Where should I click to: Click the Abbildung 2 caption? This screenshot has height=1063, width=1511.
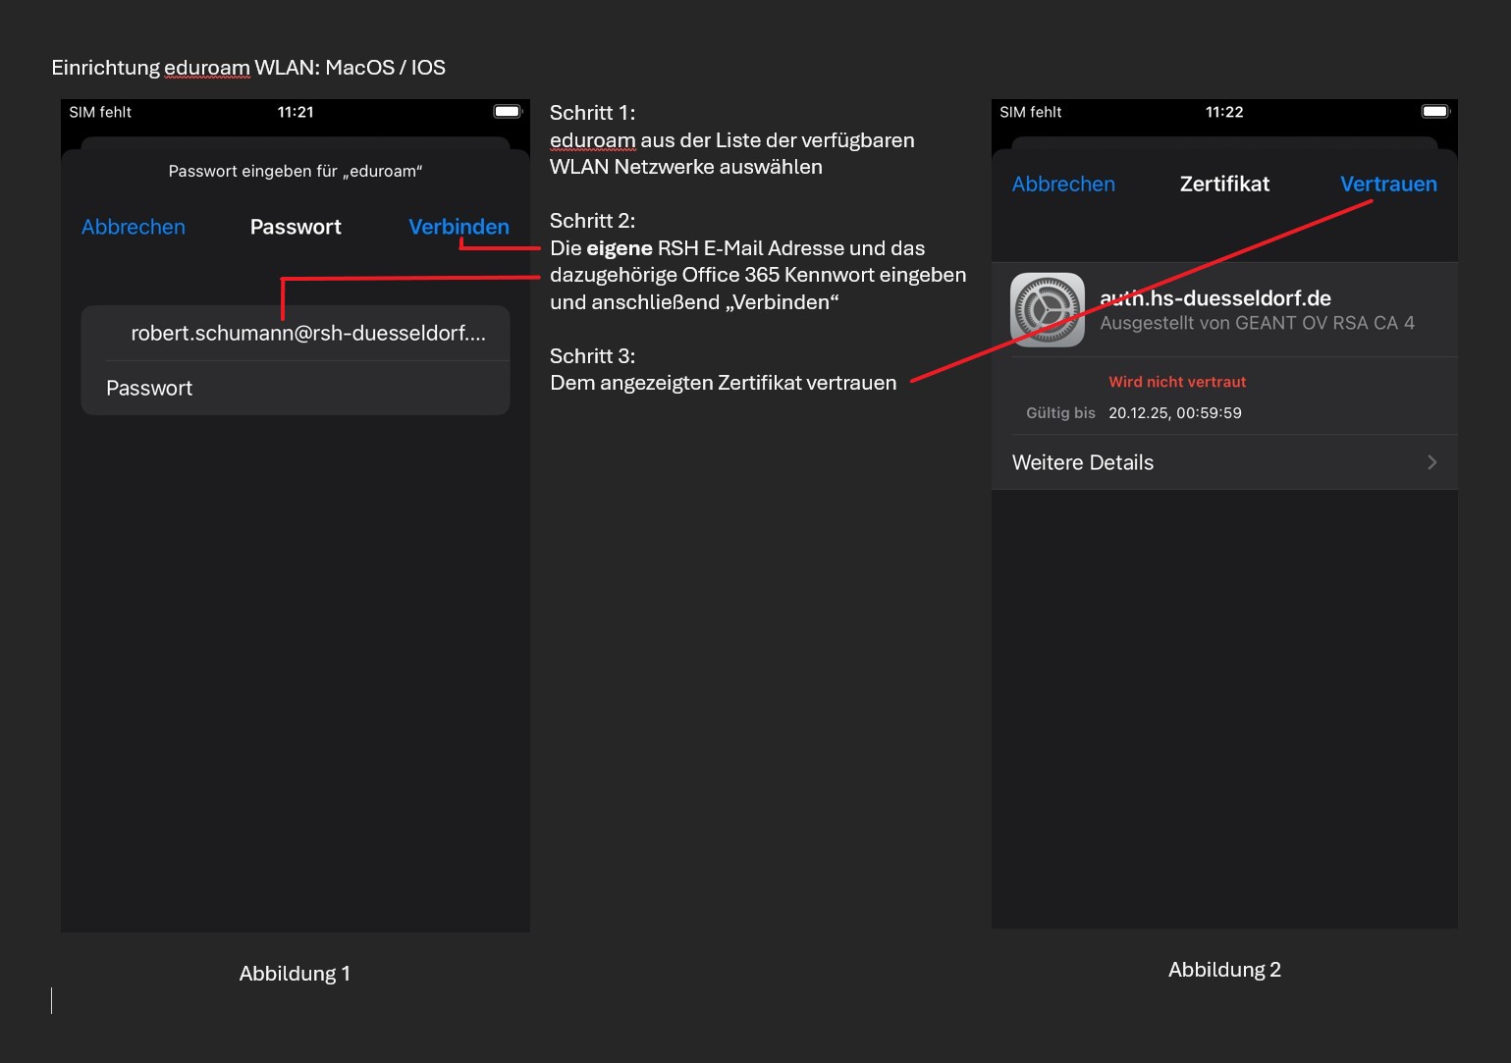(1224, 970)
